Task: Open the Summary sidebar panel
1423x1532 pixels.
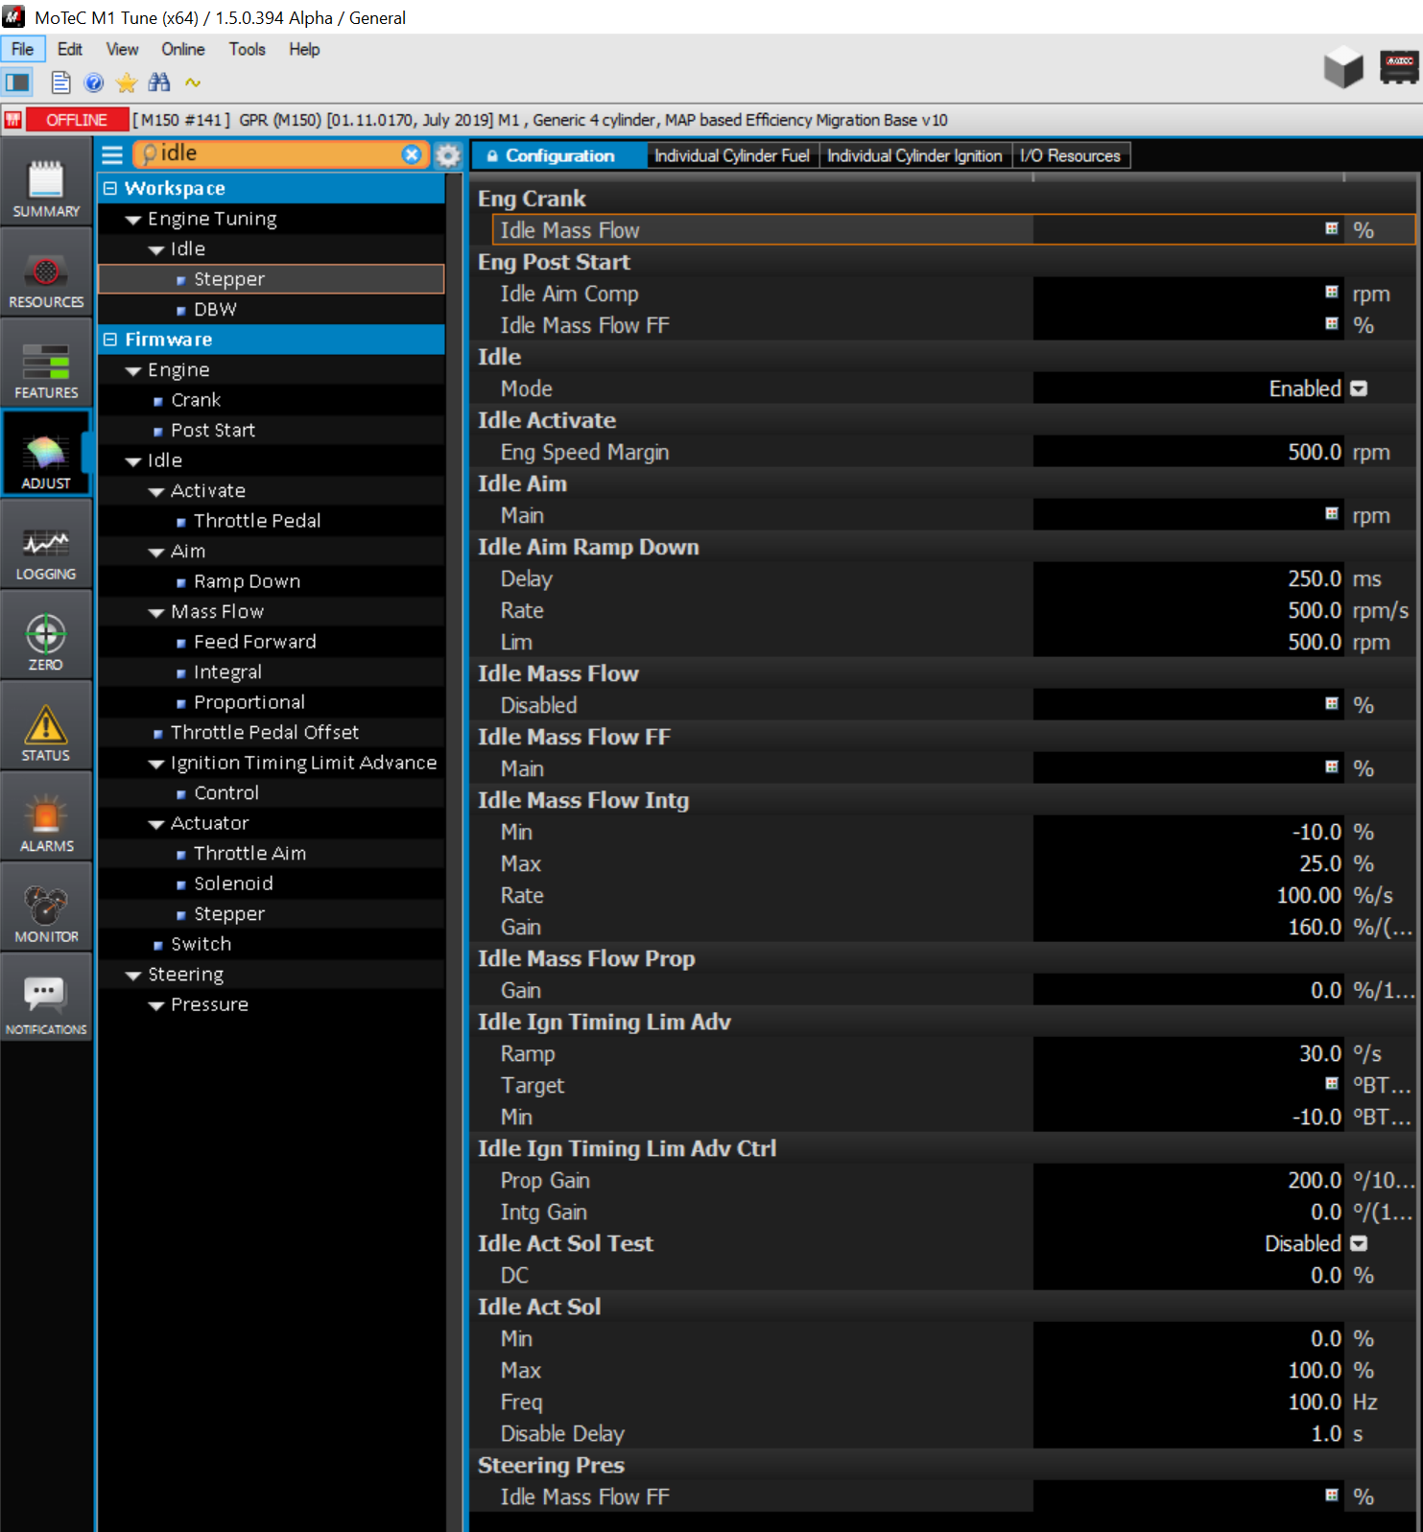Action: (46, 189)
